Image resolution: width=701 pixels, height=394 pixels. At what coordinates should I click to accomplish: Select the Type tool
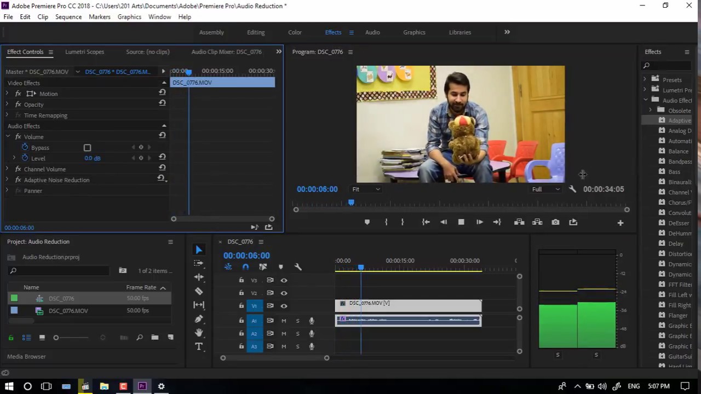click(x=199, y=346)
